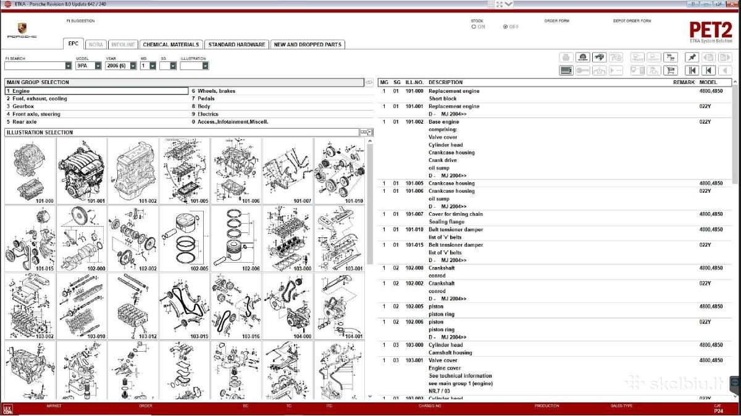This screenshot has width=741, height=416.
Task: Open illustration thumbnail 102-005 piston
Action: click(x=185, y=239)
